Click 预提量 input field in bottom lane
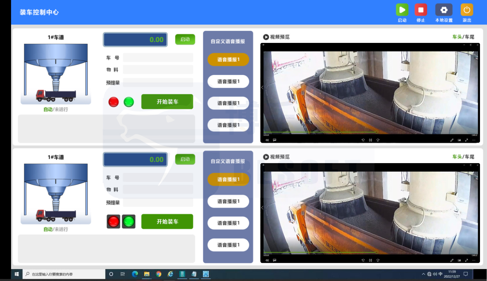The height and width of the screenshot is (281, 487). (x=158, y=202)
